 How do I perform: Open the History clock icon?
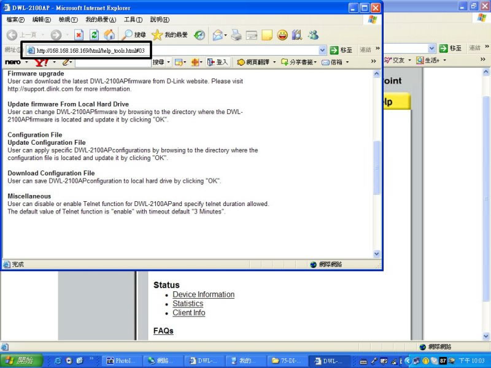point(199,35)
